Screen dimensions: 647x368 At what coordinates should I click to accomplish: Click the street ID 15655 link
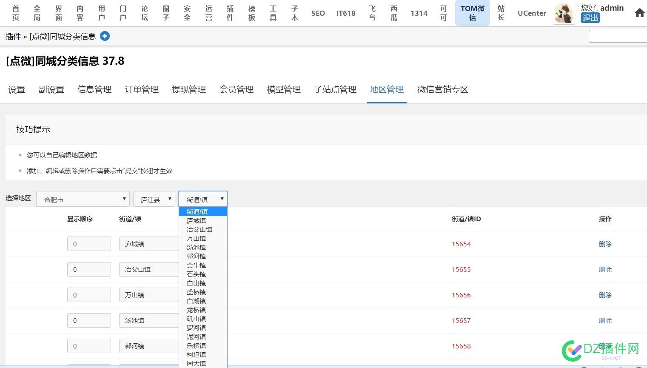click(462, 269)
